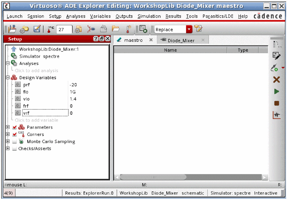The width and height of the screenshot is (288, 200).
Task: Click the brown Stop simulation button
Action: (276, 103)
